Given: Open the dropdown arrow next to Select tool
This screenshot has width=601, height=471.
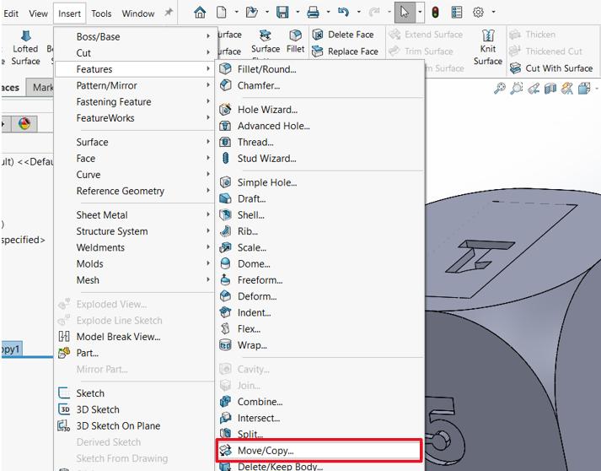Looking at the screenshot, I should (420, 13).
